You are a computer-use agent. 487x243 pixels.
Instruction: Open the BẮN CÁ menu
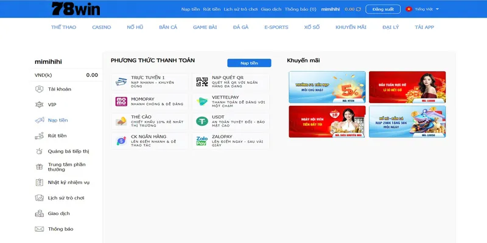168,27
